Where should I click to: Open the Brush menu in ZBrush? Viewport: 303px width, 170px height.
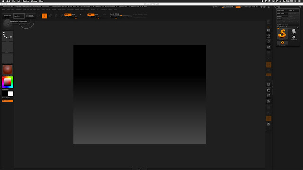click(x=8, y=9)
